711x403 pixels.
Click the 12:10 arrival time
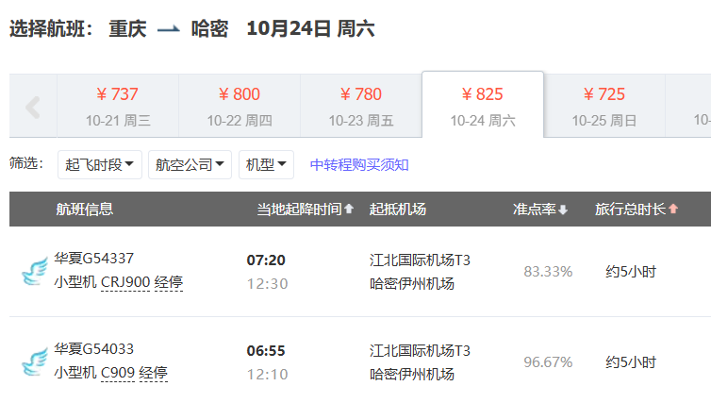(267, 375)
